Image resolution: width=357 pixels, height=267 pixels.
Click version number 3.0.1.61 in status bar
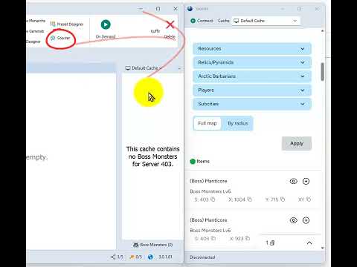coord(165,257)
